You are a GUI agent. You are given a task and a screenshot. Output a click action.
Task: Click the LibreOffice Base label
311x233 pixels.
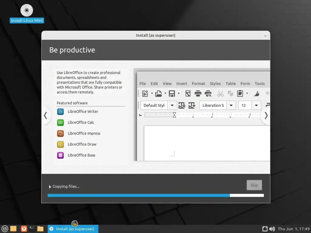click(x=81, y=155)
